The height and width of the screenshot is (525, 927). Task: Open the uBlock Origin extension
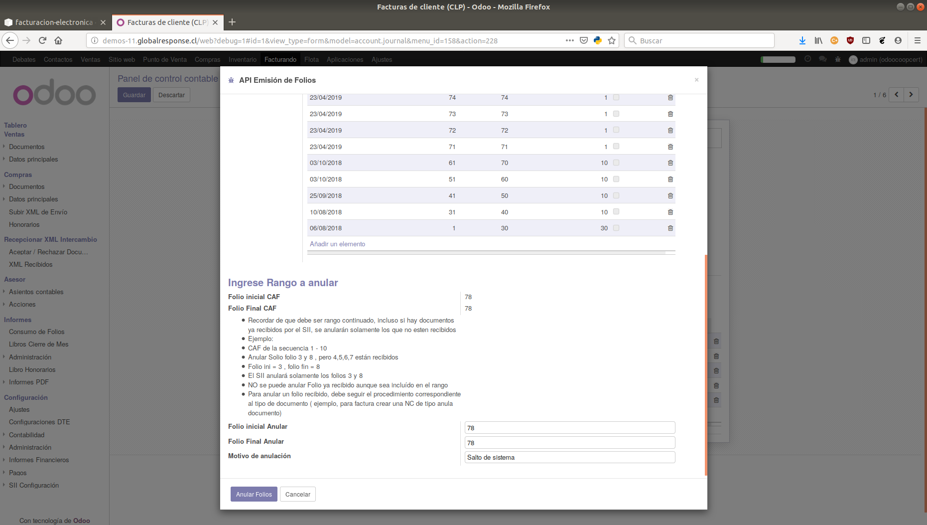point(850,40)
